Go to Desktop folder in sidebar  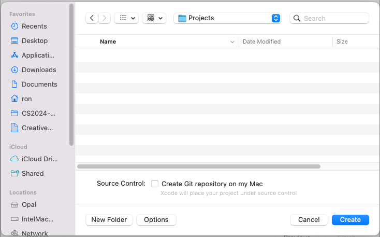coord(34,40)
